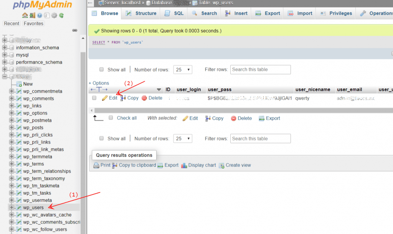The width and height of the screenshot is (393, 234).
Task: Expand the wp_posts tree node
Action: point(12,128)
